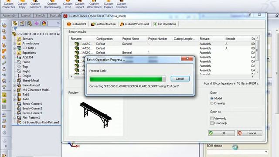The image size is (279, 157).
Task: Select the Drawing radio button
Action: pos(212,103)
